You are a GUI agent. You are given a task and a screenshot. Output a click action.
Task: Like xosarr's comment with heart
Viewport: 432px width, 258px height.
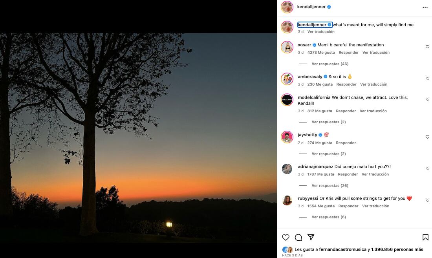[x=427, y=47]
